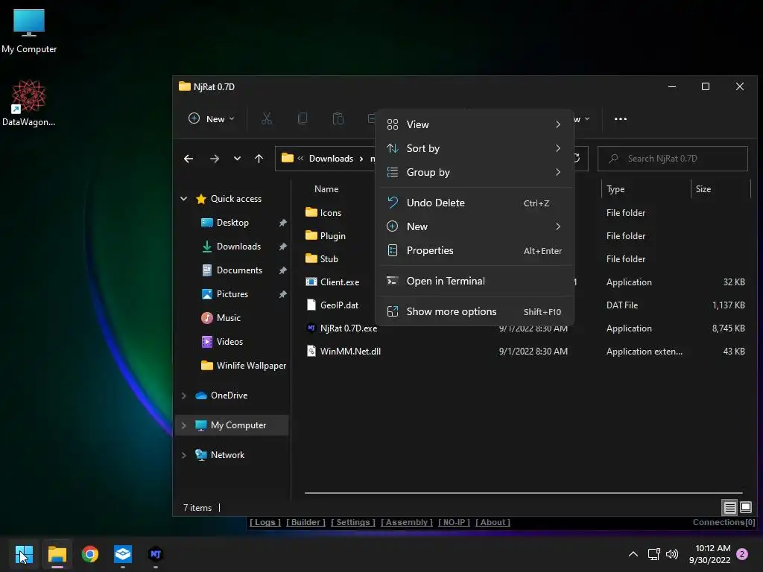Unpin Pictures using its pin icon
This screenshot has width=763, height=572.
(282, 294)
